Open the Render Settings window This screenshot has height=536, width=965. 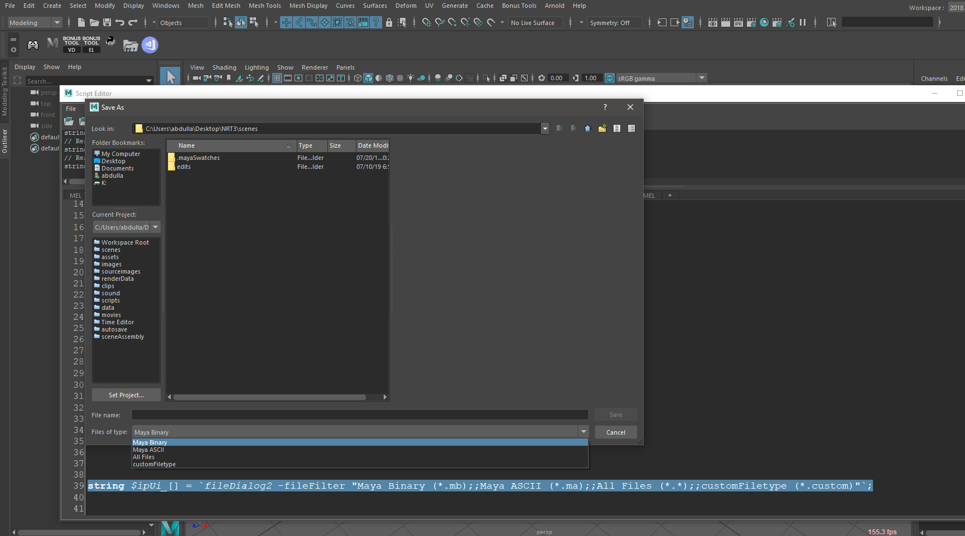751,23
